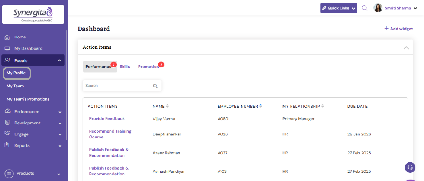The height and width of the screenshot is (181, 424).
Task: Sort by Name column arrows
Action: coord(167,106)
